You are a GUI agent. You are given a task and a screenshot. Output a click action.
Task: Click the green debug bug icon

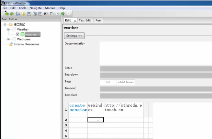coord(63,14)
